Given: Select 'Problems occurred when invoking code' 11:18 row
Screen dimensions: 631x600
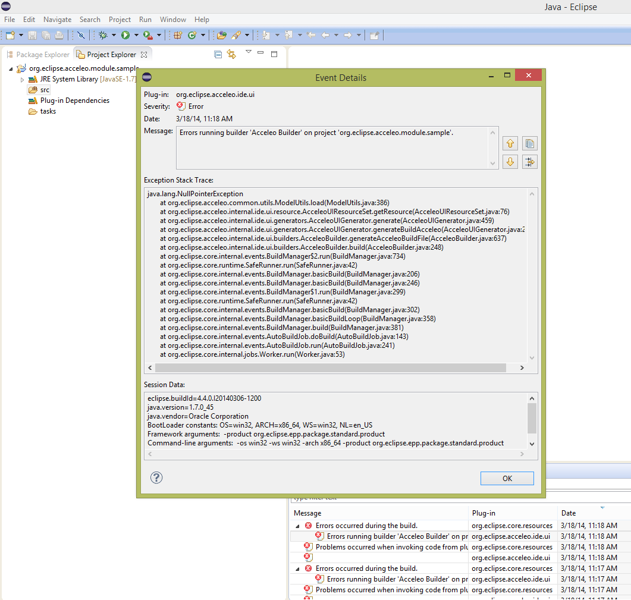Looking at the screenshot, I should click(x=460, y=547).
